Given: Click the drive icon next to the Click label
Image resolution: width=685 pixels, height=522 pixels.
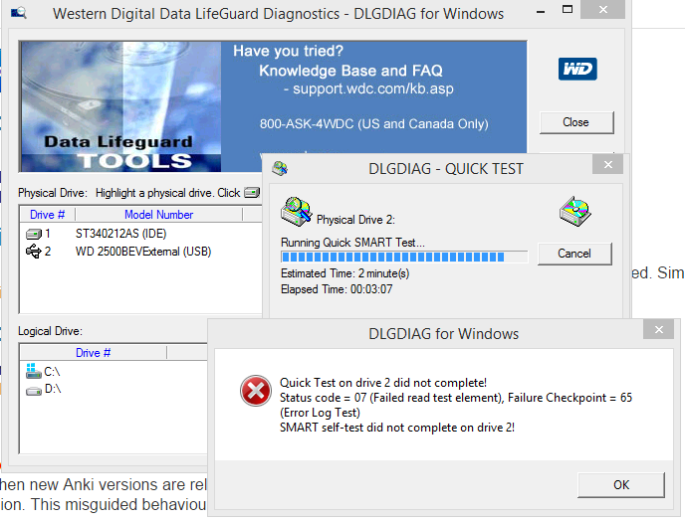Looking at the screenshot, I should tap(252, 192).
